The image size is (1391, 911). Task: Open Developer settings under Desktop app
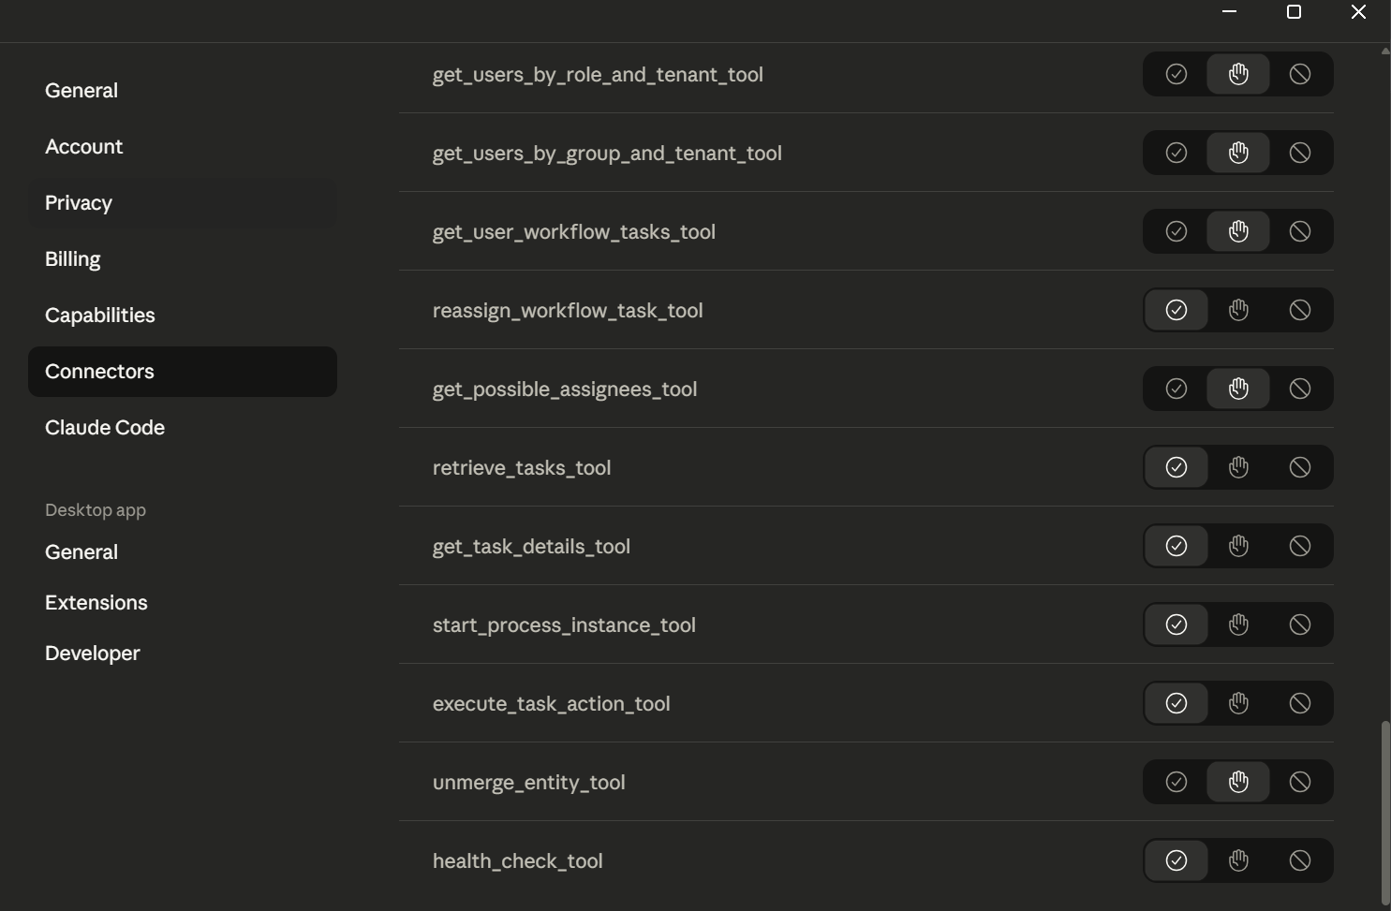point(93,654)
